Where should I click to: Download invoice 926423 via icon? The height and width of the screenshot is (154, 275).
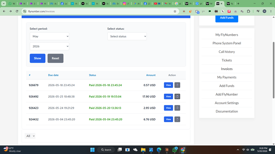click(177, 108)
